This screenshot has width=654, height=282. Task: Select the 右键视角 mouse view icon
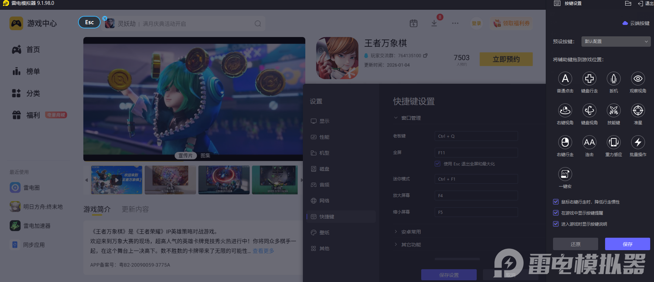point(565,110)
